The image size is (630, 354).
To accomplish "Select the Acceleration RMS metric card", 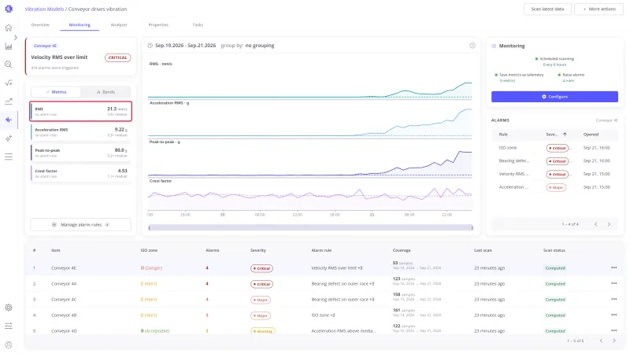I will 81,132.
